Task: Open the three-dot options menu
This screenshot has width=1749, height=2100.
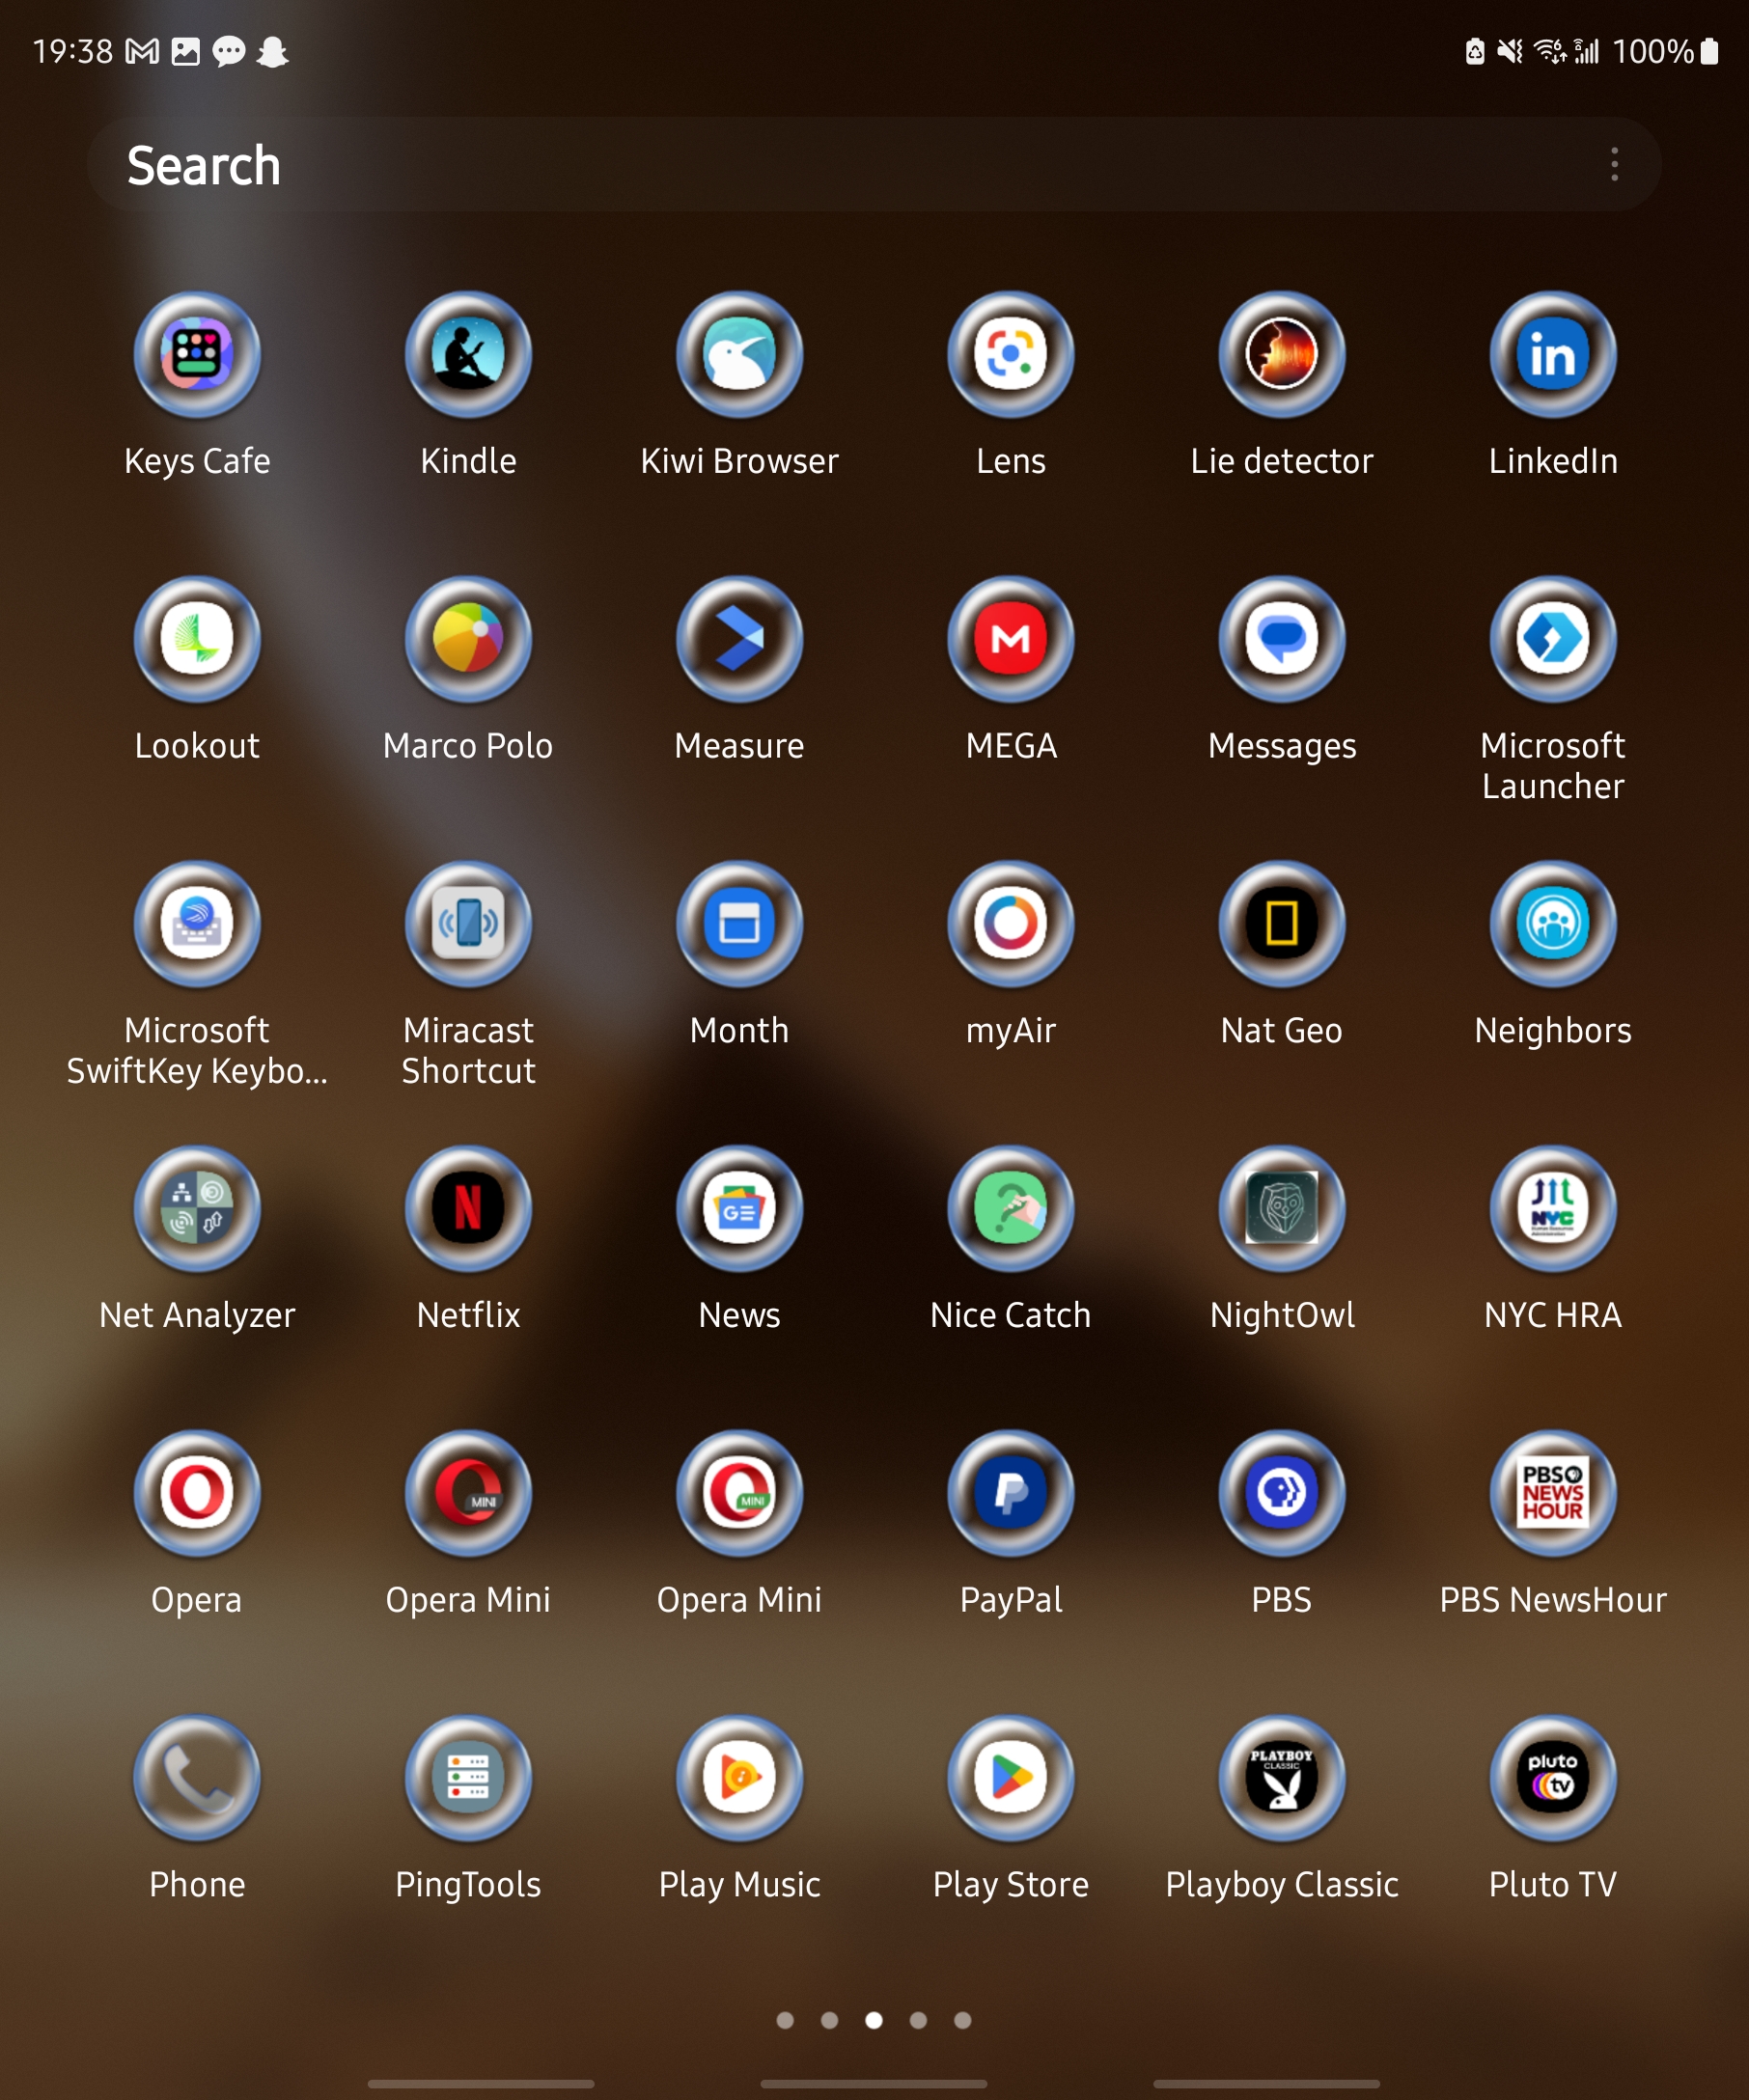Action: (x=1614, y=164)
